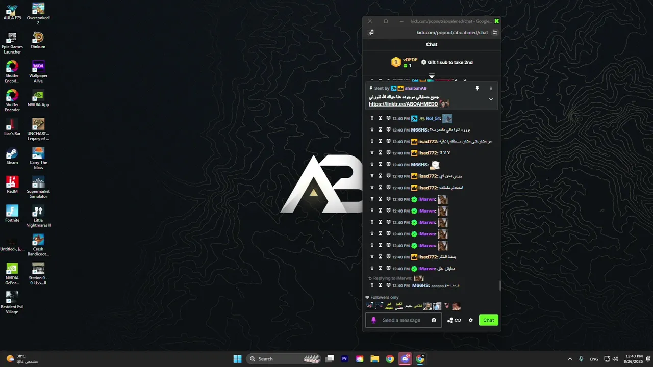Image resolution: width=653 pixels, height=367 pixels.
Task: Click shield icon on iisad772's "لا لا لا" row
Action: click(388, 153)
